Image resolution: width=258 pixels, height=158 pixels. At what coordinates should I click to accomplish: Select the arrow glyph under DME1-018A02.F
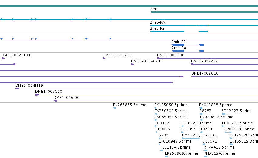(x=132, y=64)
